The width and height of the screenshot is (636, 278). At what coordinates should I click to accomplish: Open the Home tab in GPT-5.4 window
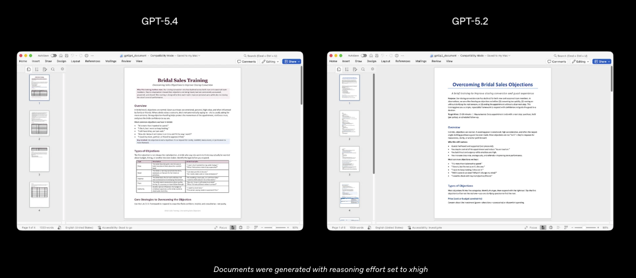(23, 61)
